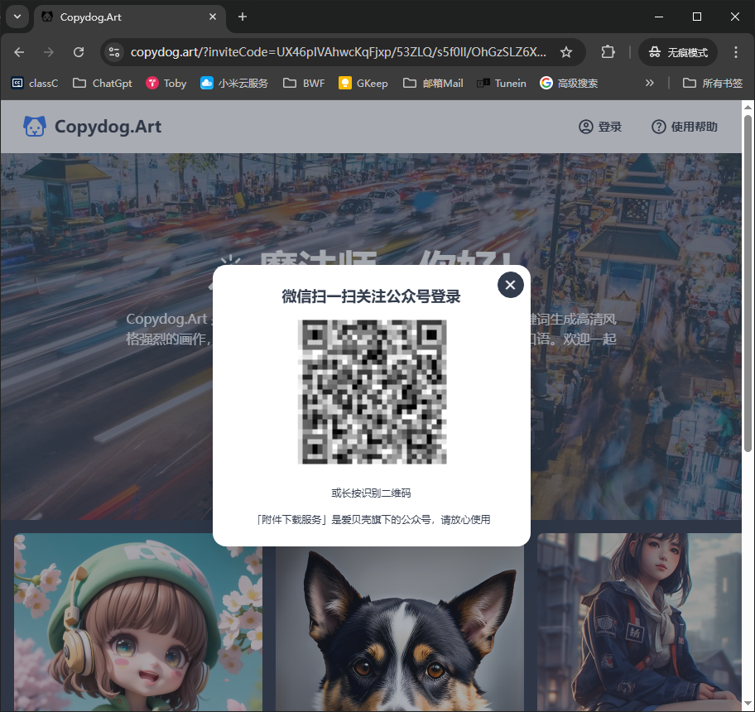Open 所有书签 all bookmarks folder

click(713, 84)
